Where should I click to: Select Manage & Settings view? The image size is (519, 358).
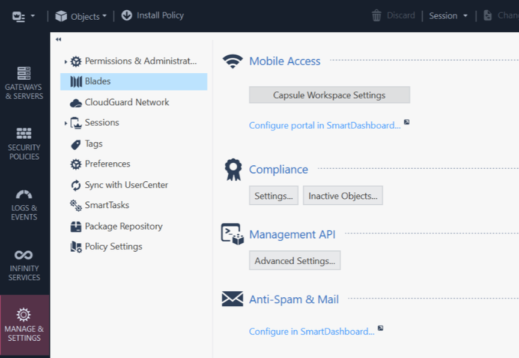click(24, 325)
